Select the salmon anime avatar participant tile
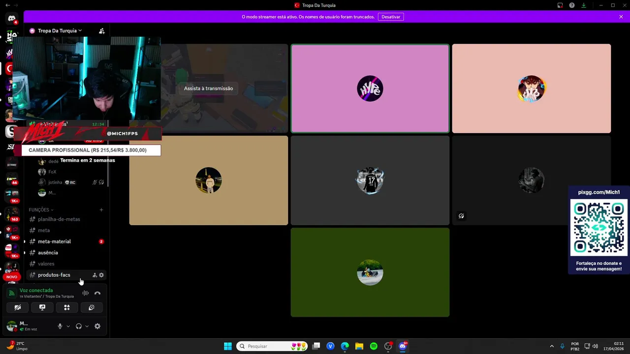The image size is (630, 354). coord(532,88)
